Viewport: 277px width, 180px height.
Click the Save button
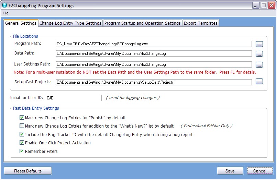click(x=230, y=171)
